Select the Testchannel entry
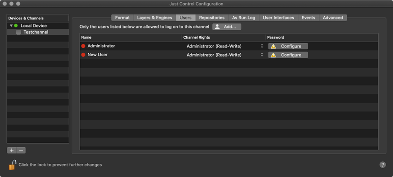 tap(38, 32)
